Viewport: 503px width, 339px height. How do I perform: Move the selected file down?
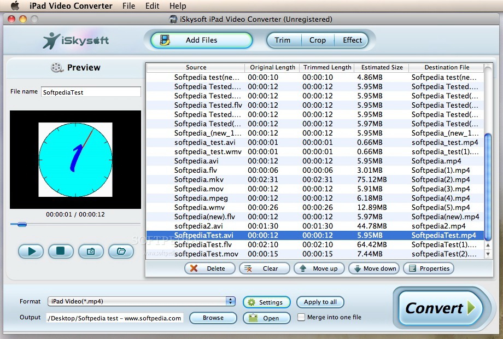pos(373,268)
